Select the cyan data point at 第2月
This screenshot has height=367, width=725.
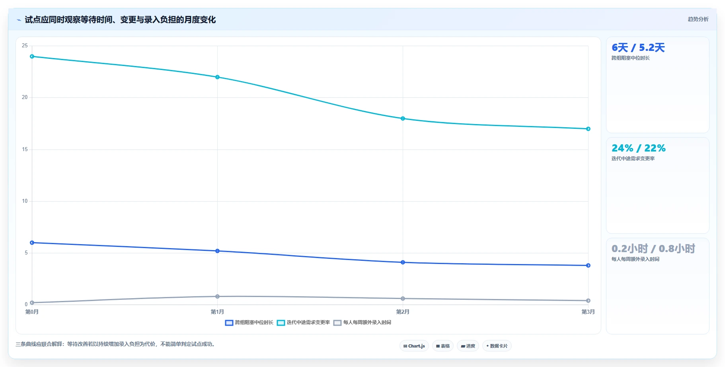coord(403,118)
